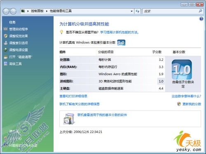Image resolution: width=206 pixels, height=154 pixels.
Task: Open 调整索引选项 task
Action: 19,43
